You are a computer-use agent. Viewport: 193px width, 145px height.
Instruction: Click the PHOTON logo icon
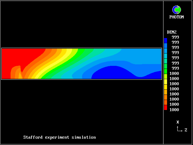click(176, 10)
